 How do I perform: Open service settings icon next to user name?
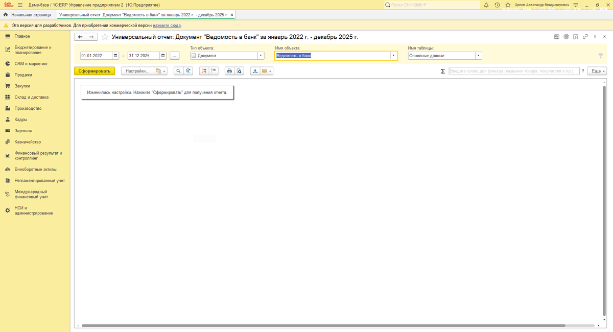(575, 5)
